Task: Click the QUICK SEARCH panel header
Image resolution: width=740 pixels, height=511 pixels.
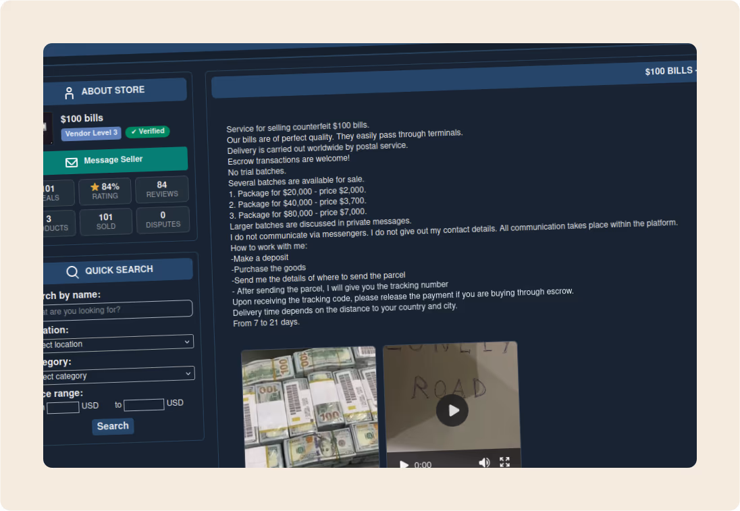Action: coord(118,271)
